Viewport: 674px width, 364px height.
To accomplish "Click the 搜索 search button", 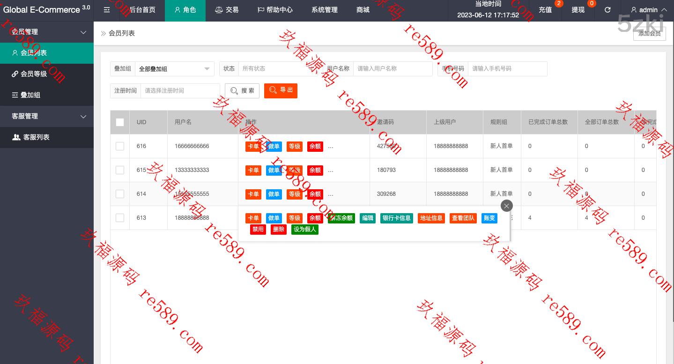I will point(242,90).
